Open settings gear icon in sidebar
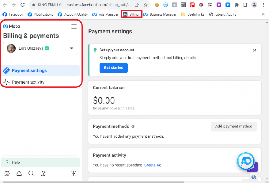The height and width of the screenshot is (183, 269). [7, 173]
